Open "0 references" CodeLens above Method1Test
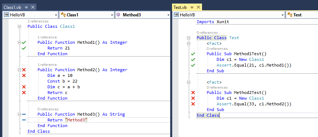 (x=217, y=48)
